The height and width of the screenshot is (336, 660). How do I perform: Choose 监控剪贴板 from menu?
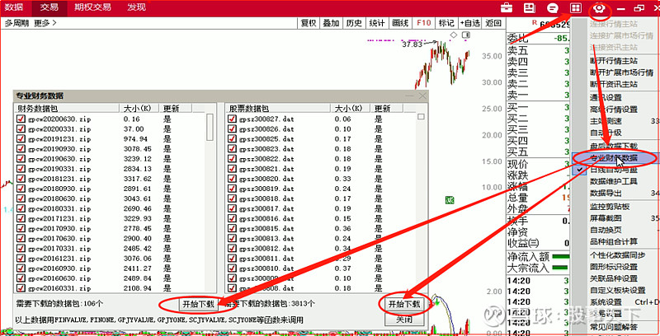[610, 207]
